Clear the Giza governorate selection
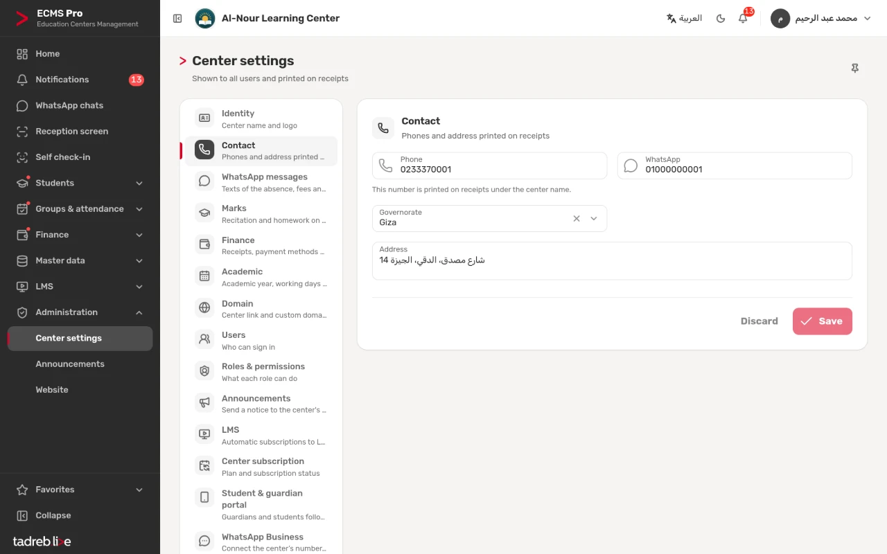 577,218
